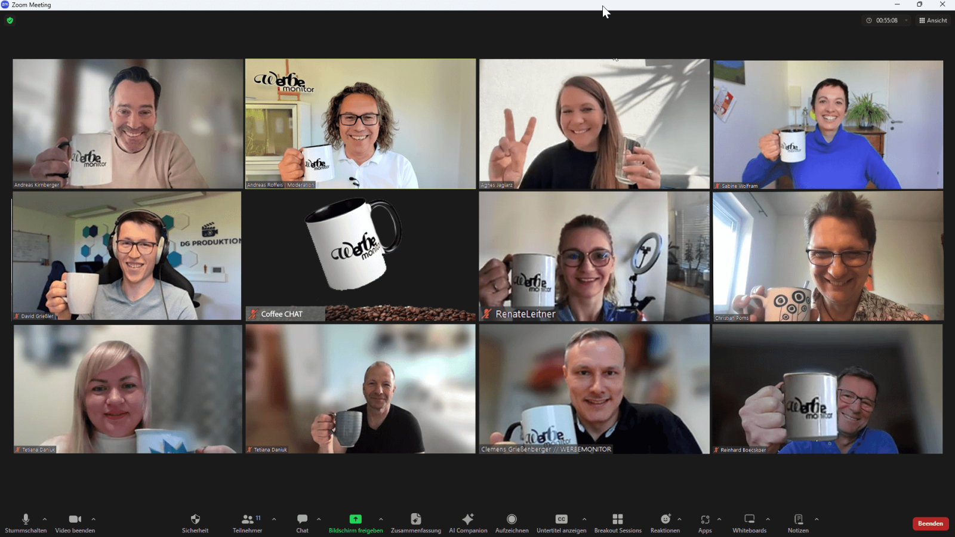Expand the arrow beside Bildschirm freigeben
The image size is (955, 537).
381,519
